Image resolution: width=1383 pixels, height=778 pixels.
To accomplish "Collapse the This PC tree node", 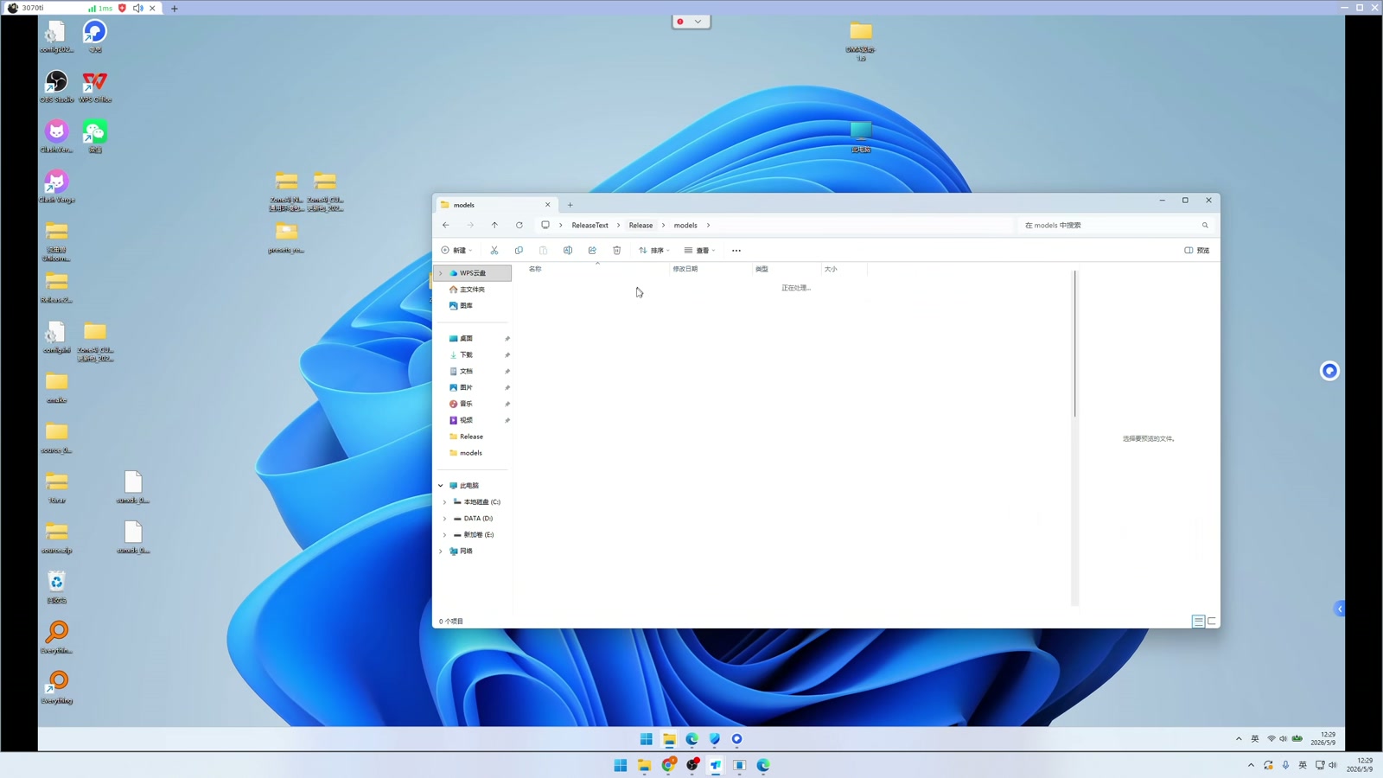I will coord(441,486).
